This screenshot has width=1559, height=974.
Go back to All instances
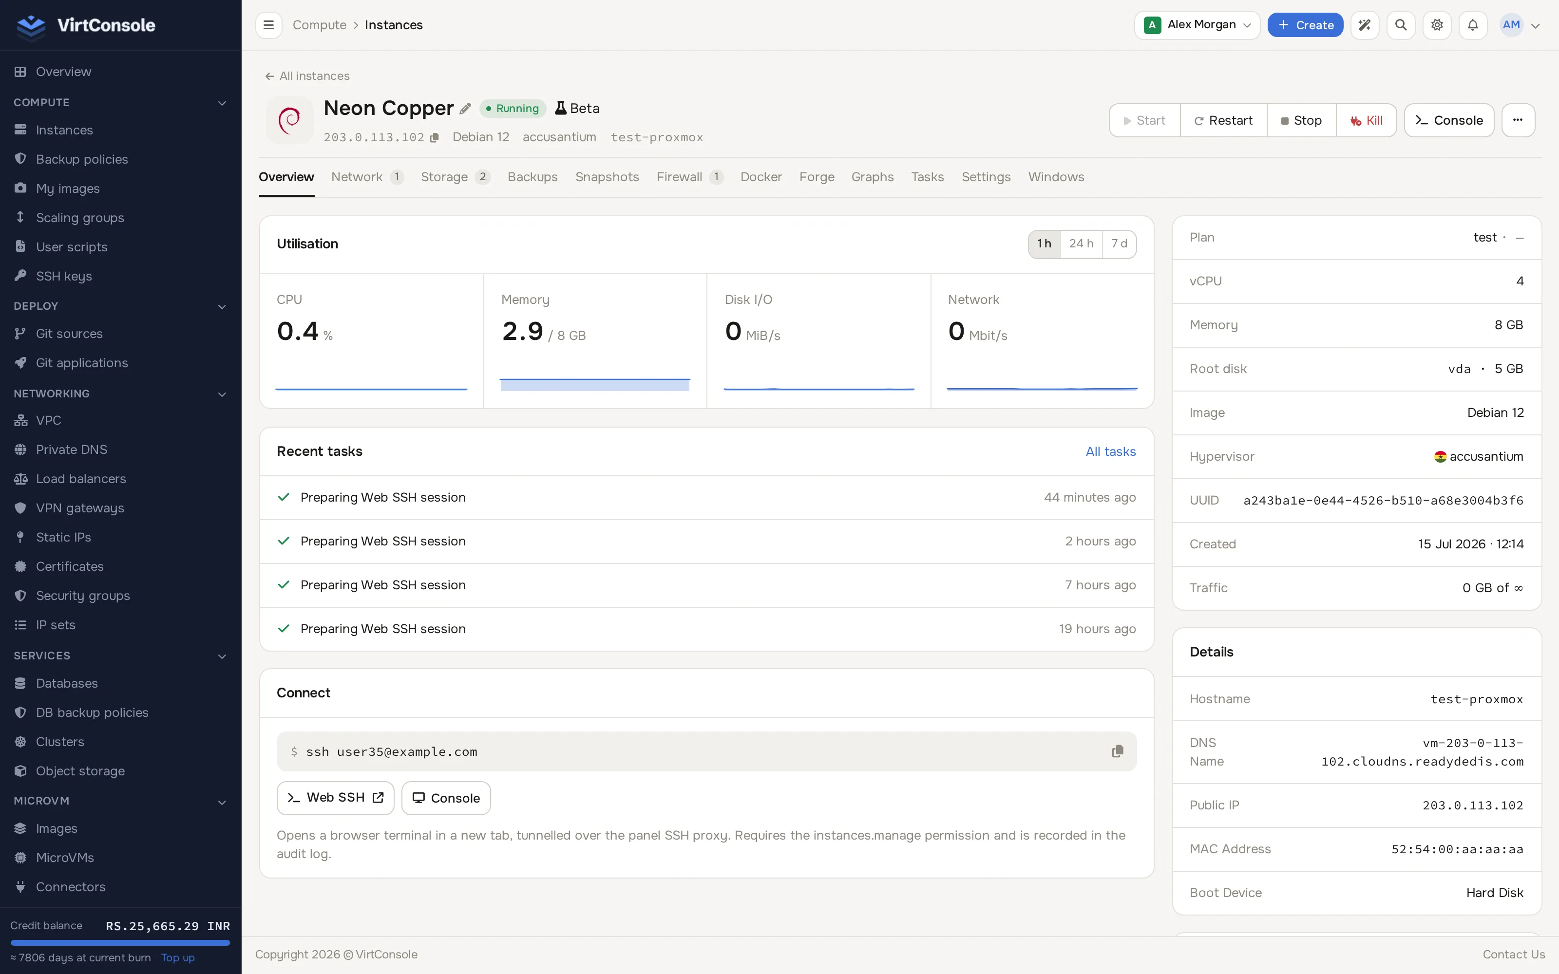tap(307, 76)
